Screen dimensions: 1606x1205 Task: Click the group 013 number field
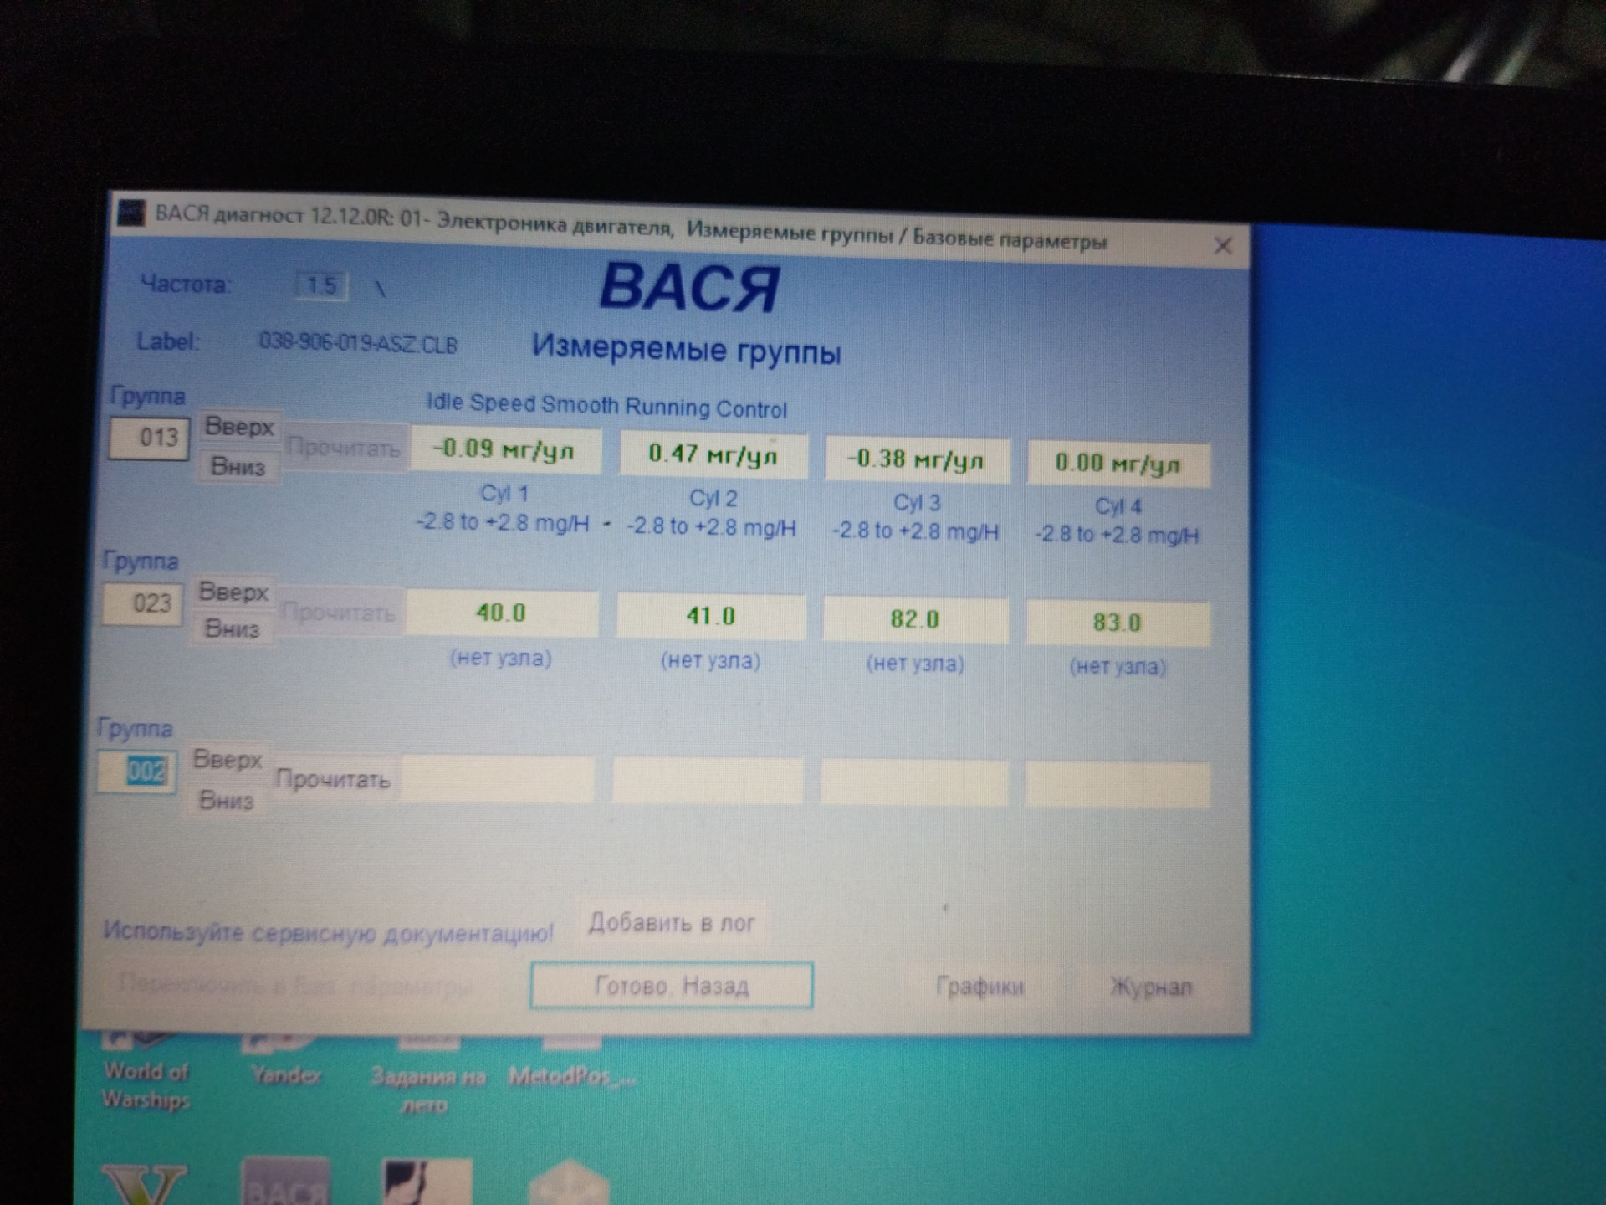point(150,438)
